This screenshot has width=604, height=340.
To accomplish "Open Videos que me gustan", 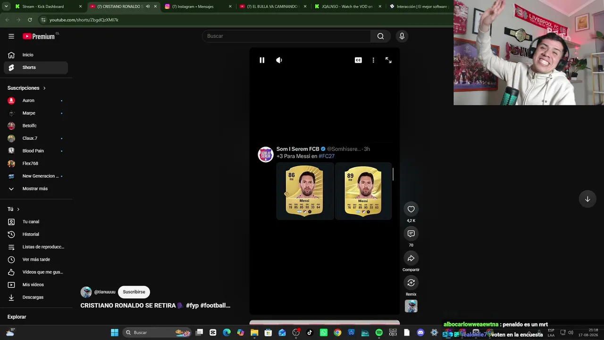I will click(36, 272).
